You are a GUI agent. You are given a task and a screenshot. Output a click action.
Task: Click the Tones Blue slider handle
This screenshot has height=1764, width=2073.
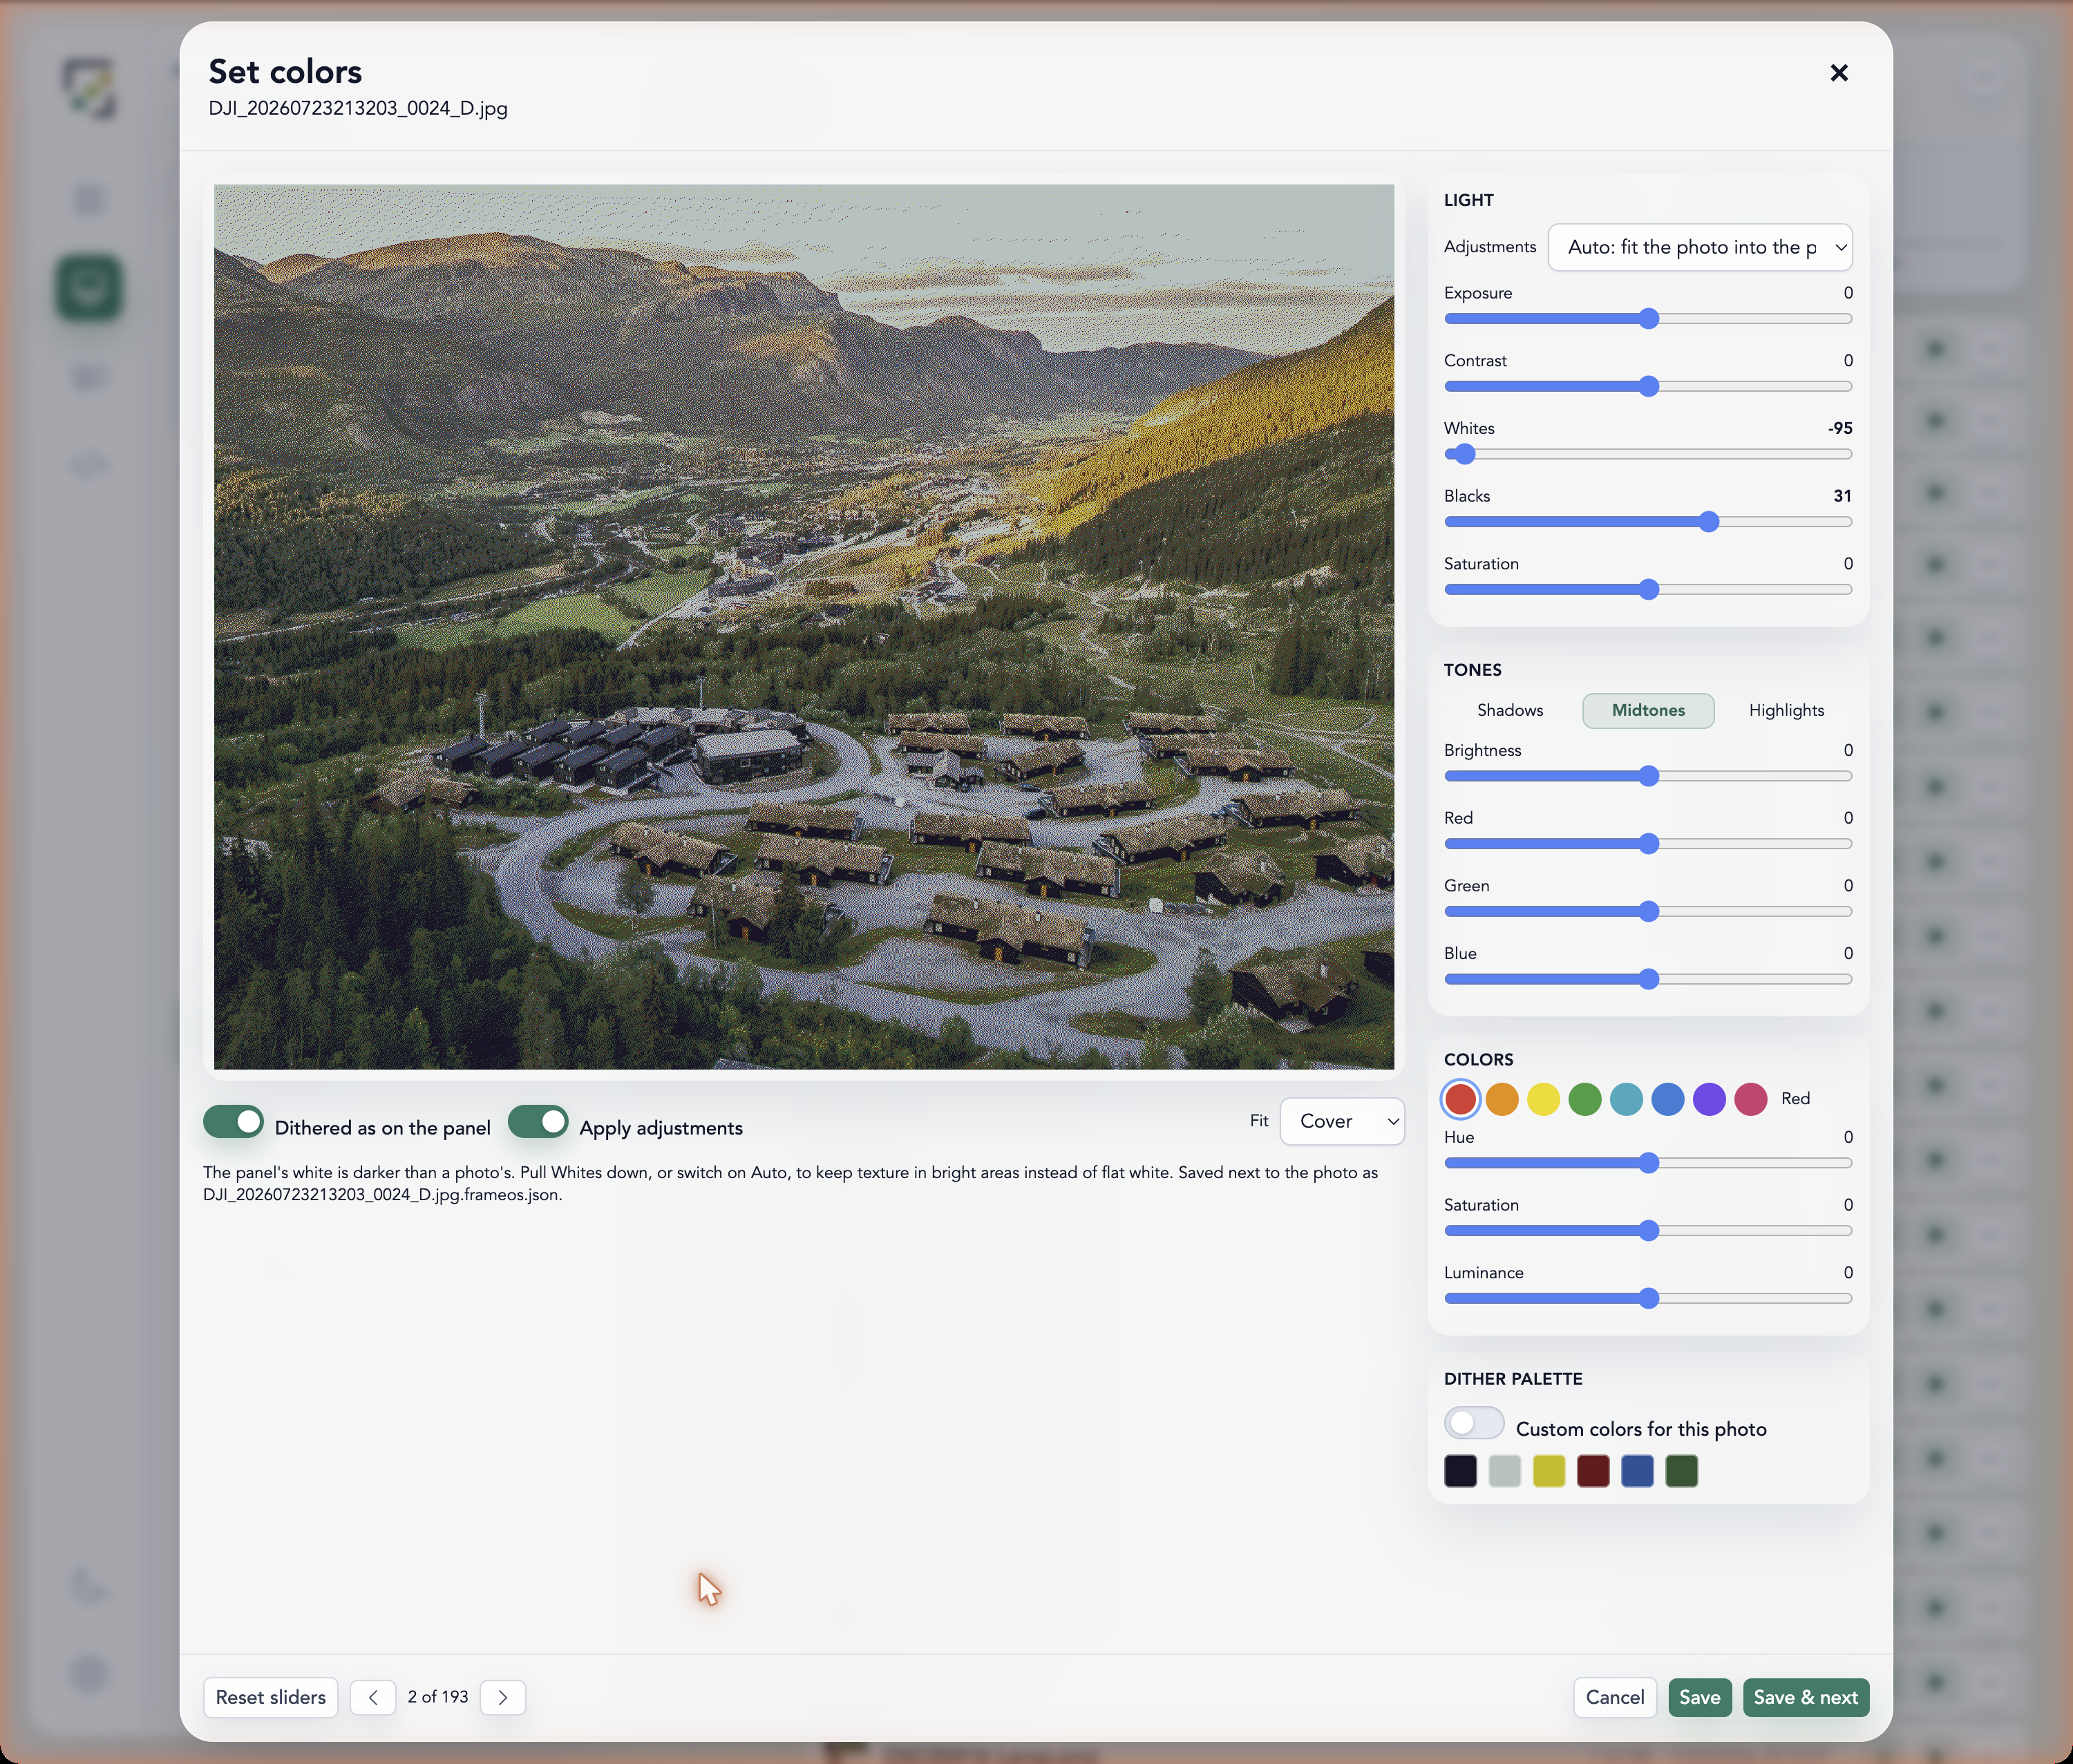tap(1649, 980)
